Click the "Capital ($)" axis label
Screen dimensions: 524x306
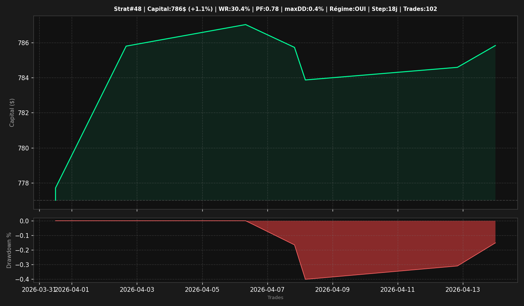pyautogui.click(x=12, y=113)
